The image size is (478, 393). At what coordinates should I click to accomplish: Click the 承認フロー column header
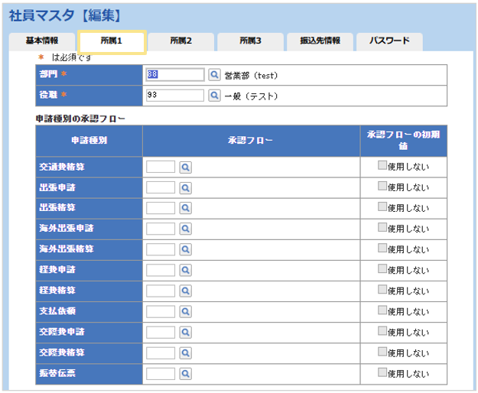click(x=251, y=141)
